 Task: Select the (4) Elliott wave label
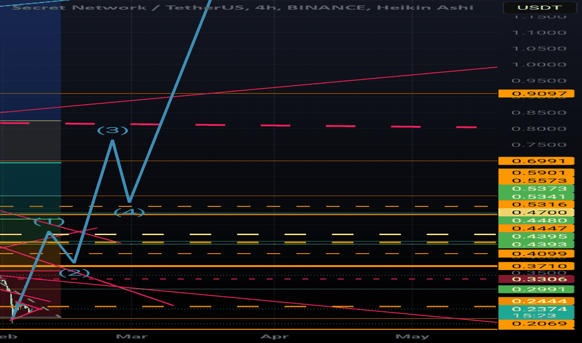129,212
